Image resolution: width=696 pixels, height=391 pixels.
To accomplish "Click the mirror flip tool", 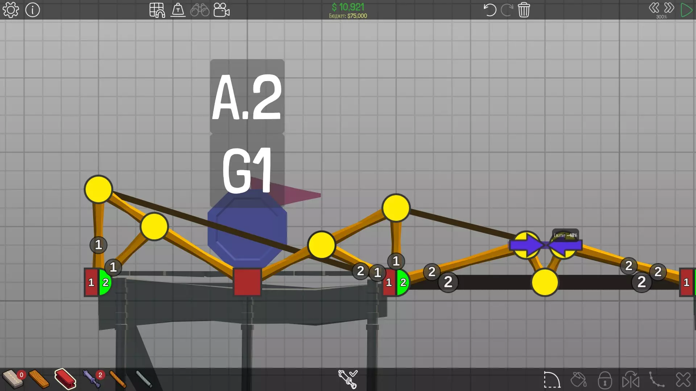I will point(631,380).
